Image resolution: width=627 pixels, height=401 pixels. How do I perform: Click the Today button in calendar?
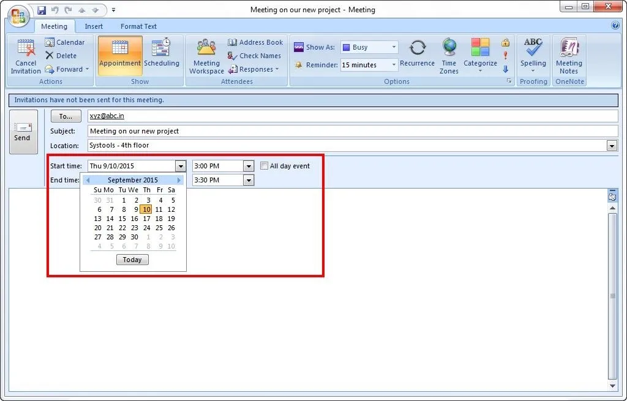(132, 260)
